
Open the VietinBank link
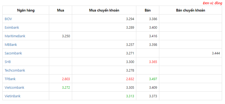pyautogui.click(x=13, y=96)
